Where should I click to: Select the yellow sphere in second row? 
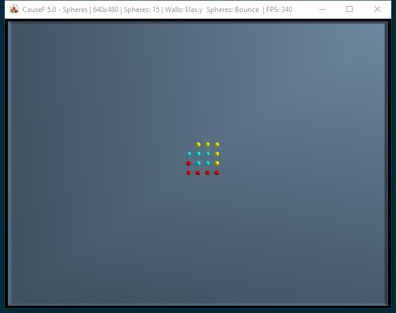217,154
